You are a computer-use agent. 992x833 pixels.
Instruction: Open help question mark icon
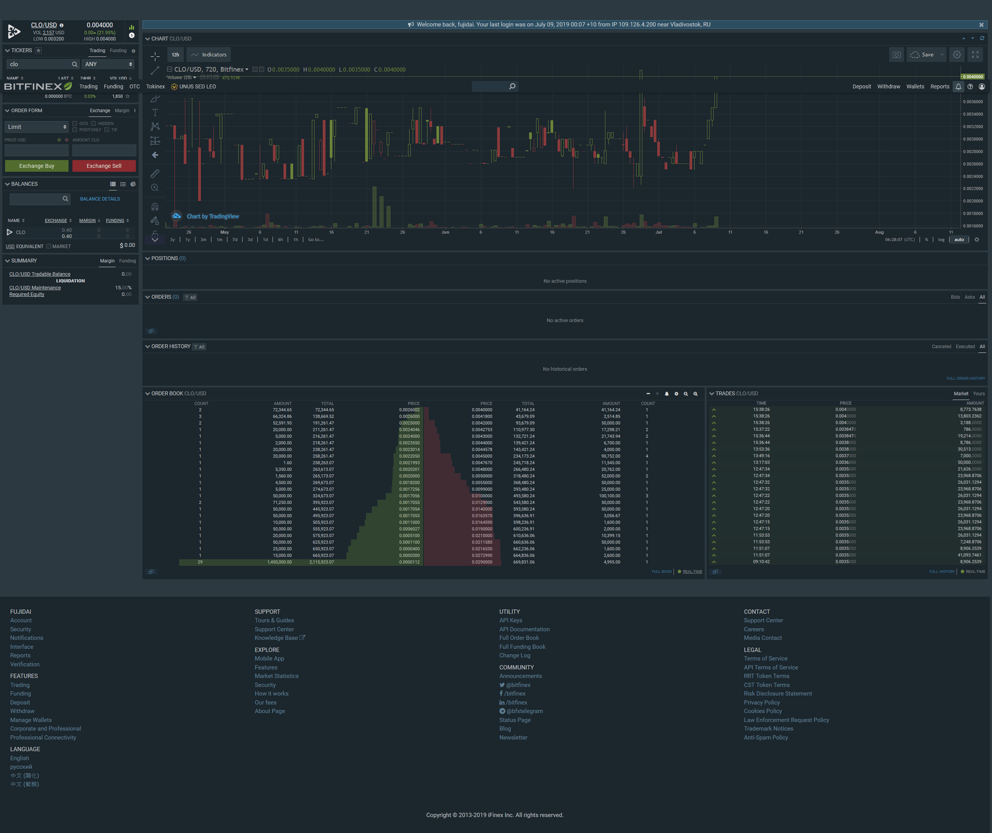click(x=970, y=86)
